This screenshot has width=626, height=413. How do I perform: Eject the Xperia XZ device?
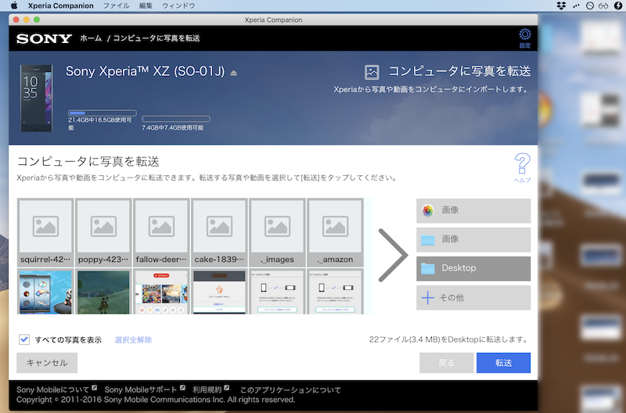pyautogui.click(x=233, y=73)
